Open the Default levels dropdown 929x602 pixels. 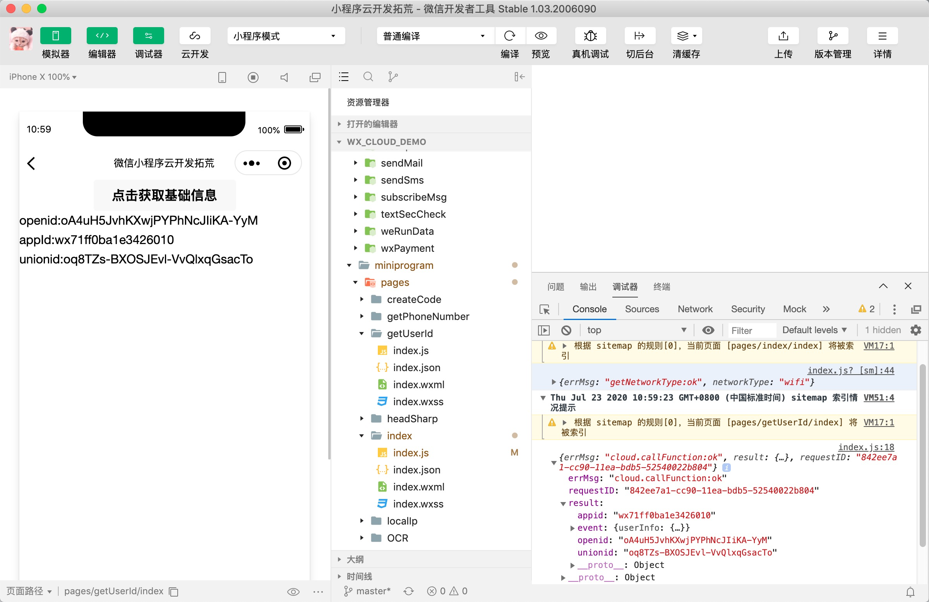click(814, 330)
